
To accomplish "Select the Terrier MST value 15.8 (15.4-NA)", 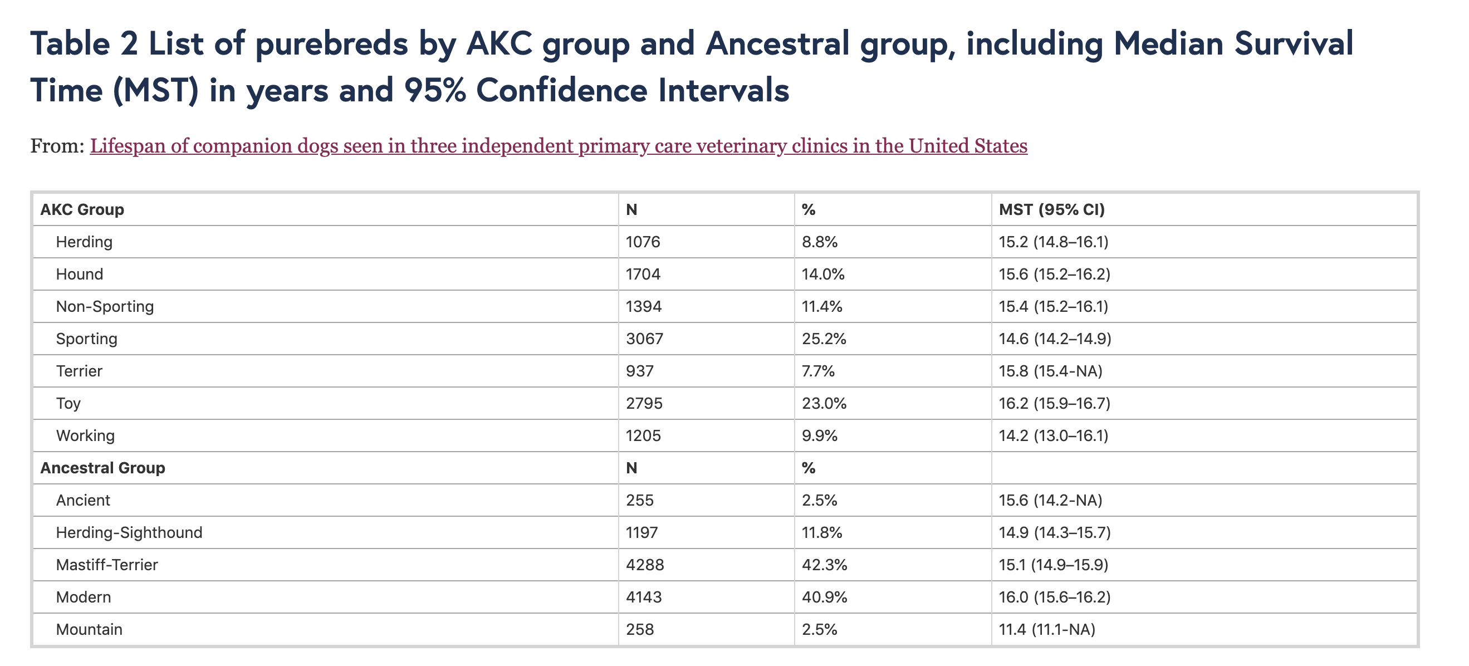I will [x=1050, y=371].
